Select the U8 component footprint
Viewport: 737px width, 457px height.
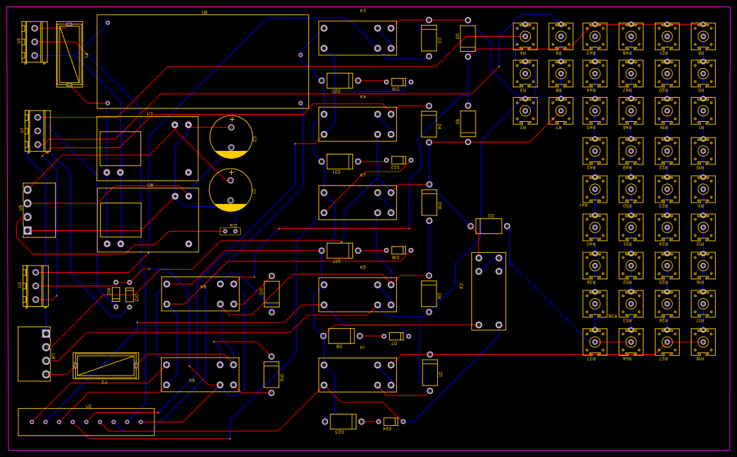click(x=147, y=220)
